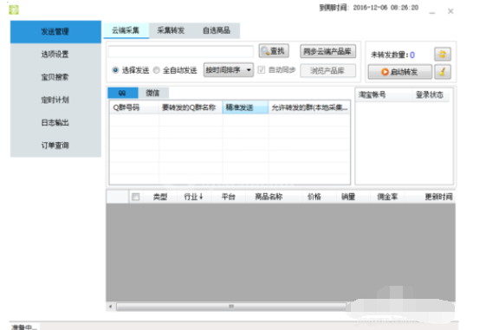Viewport: 486px width, 330px height.
Task: Close the application window
Action: [450, 11]
